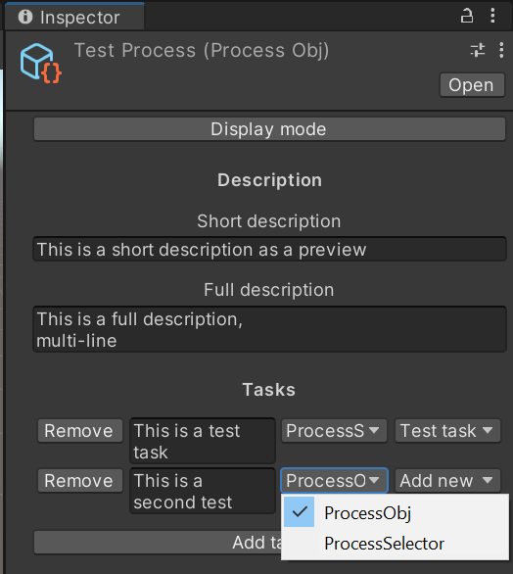Open the Test task dropdown
The height and width of the screenshot is (574, 513).
(x=447, y=431)
